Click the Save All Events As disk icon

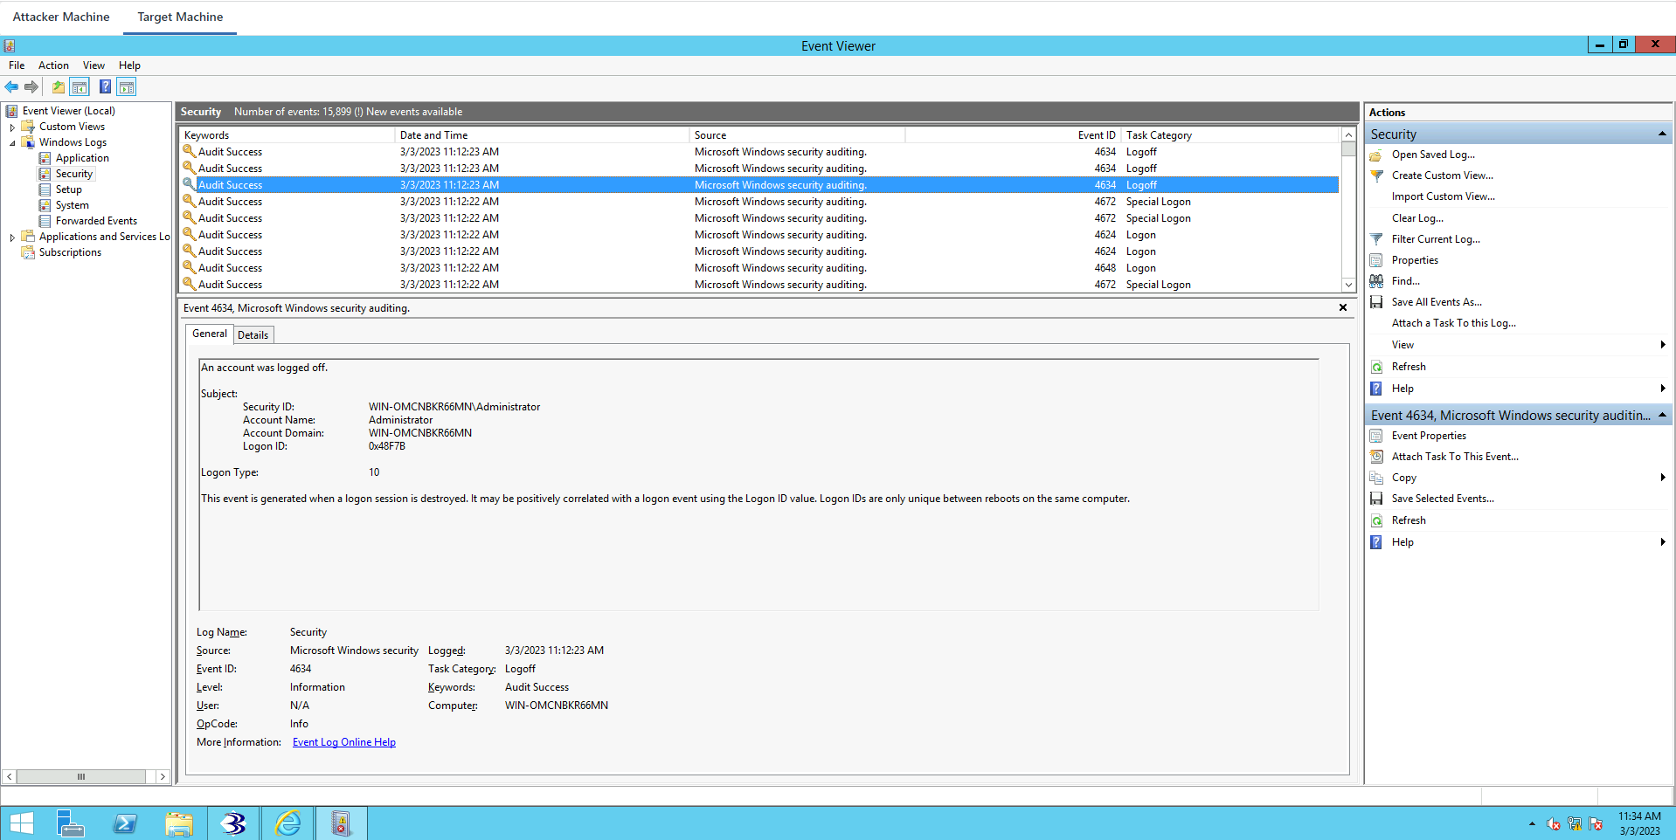coord(1376,302)
